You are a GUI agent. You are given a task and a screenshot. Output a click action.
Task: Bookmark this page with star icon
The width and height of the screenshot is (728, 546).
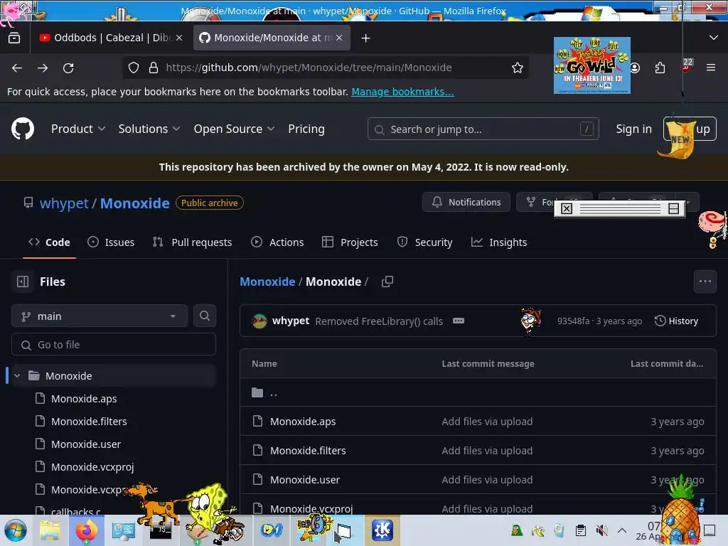click(518, 68)
